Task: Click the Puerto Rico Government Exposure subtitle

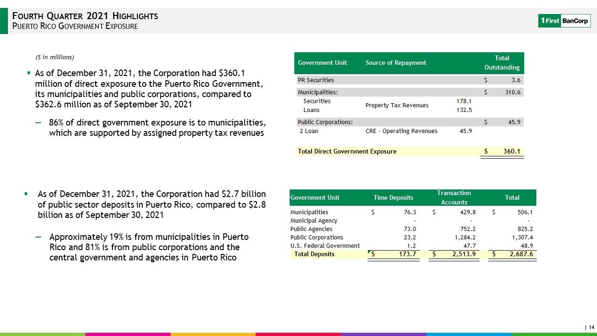Action: coord(75,26)
